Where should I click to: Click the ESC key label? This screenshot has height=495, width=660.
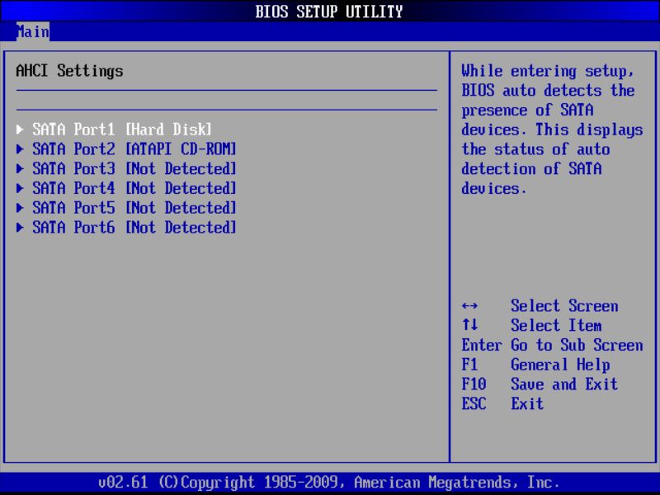(474, 404)
